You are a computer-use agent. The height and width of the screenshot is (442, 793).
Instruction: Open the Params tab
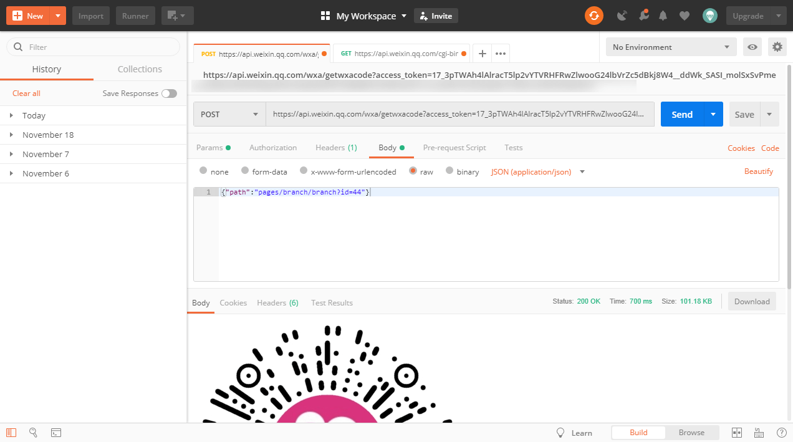point(213,148)
